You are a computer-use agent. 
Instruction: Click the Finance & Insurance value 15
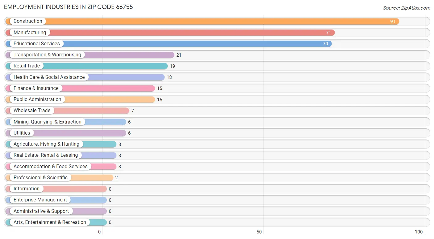(160, 88)
